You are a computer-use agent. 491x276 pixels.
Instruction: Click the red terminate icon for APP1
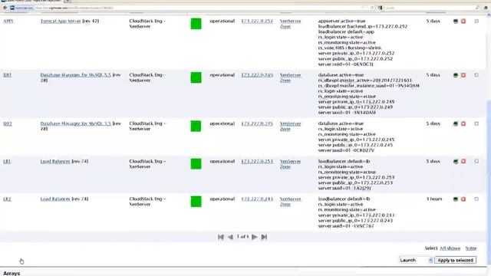[463, 21]
